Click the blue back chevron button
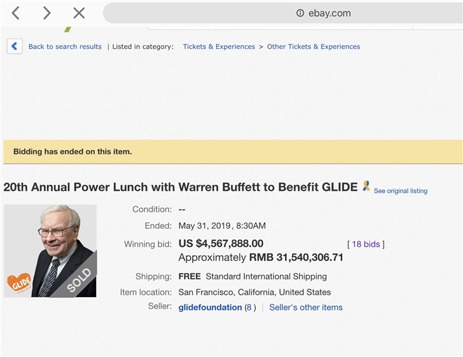Viewport: 463px width, 357px height. tap(15, 46)
